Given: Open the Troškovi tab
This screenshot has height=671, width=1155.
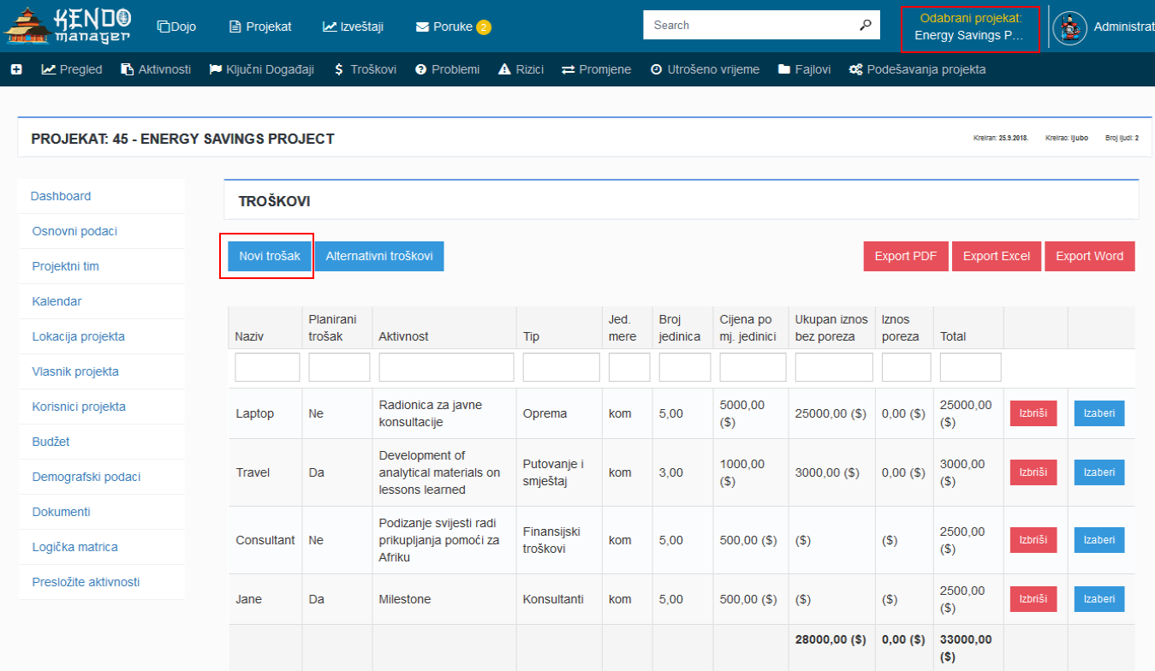Looking at the screenshot, I should (x=366, y=69).
